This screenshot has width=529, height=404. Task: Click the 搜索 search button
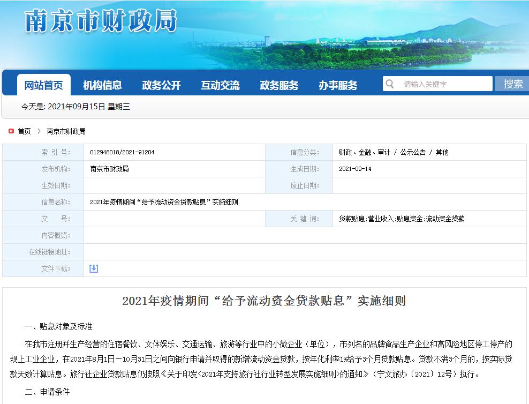pos(512,84)
